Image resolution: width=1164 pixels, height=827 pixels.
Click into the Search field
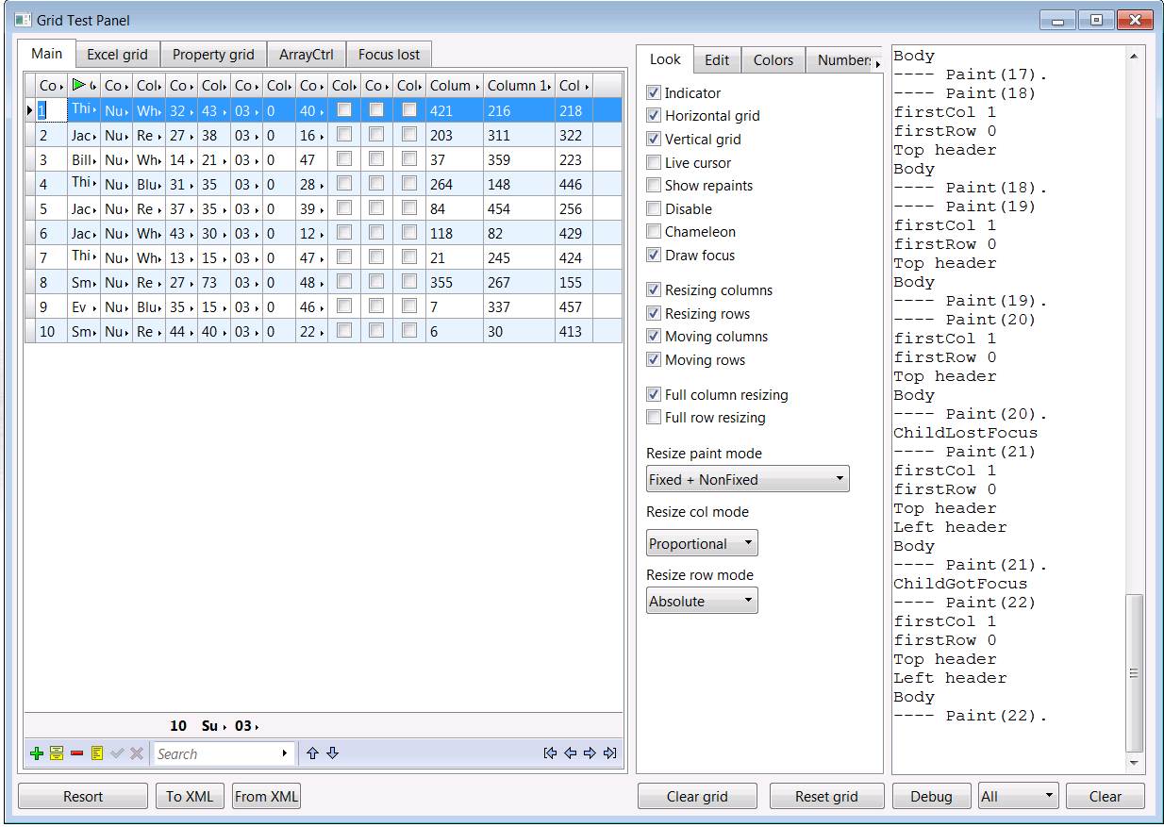(217, 753)
